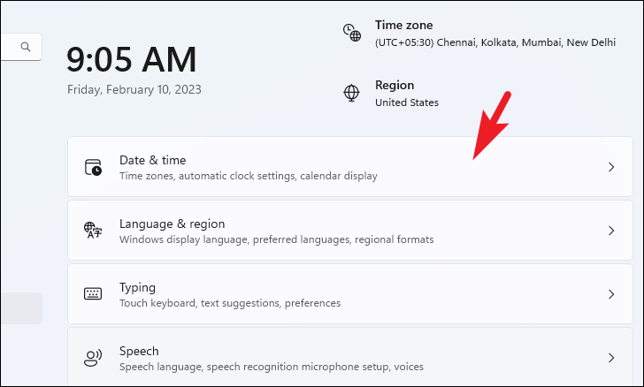Click the Time zone clock-globe icon
Screen dimensions: 644x387
[352, 33]
